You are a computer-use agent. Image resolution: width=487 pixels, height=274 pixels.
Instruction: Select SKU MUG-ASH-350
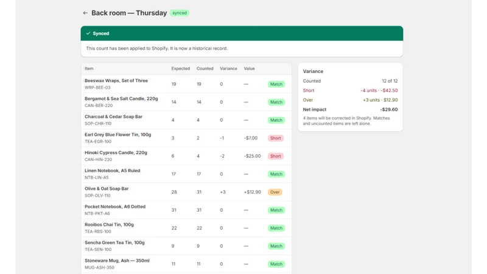click(99, 268)
